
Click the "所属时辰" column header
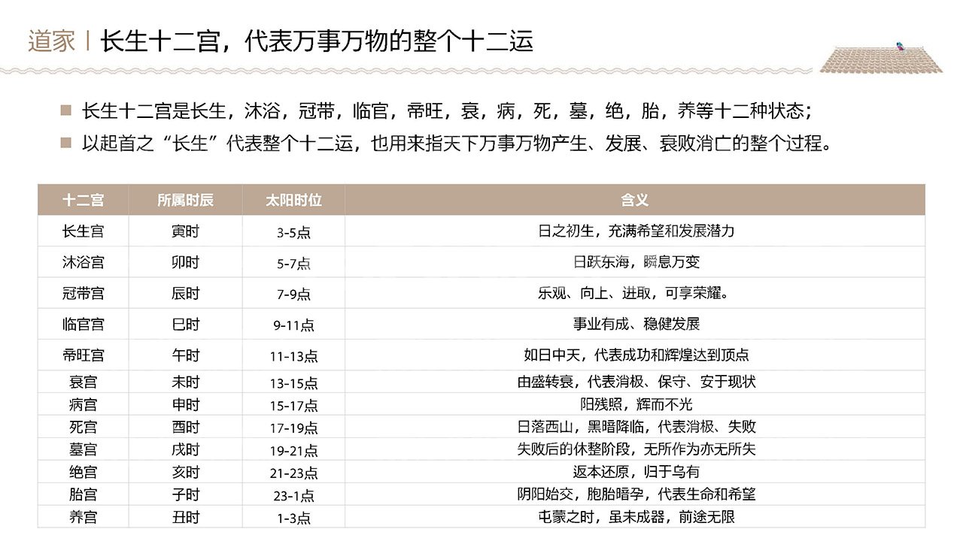click(185, 201)
